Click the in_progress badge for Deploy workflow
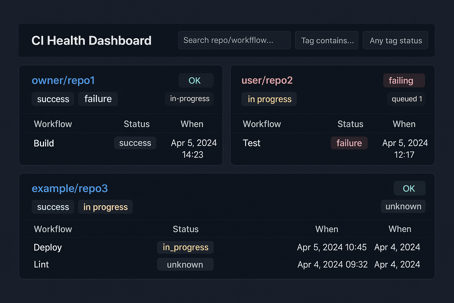 (185, 247)
